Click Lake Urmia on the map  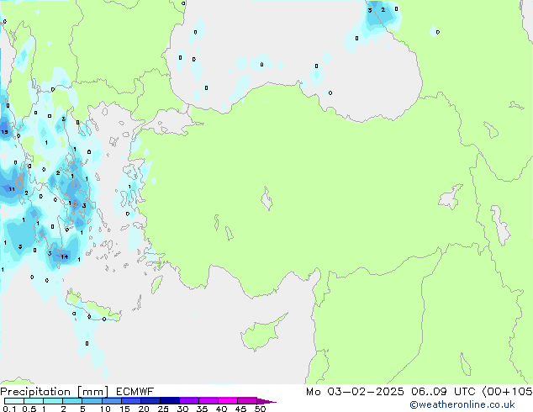point(501,227)
